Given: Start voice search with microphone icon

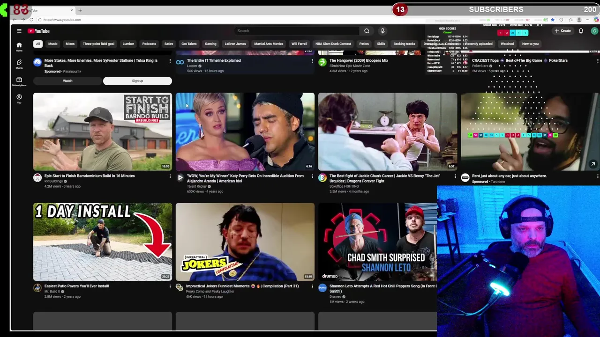Looking at the screenshot, I should pos(382,31).
